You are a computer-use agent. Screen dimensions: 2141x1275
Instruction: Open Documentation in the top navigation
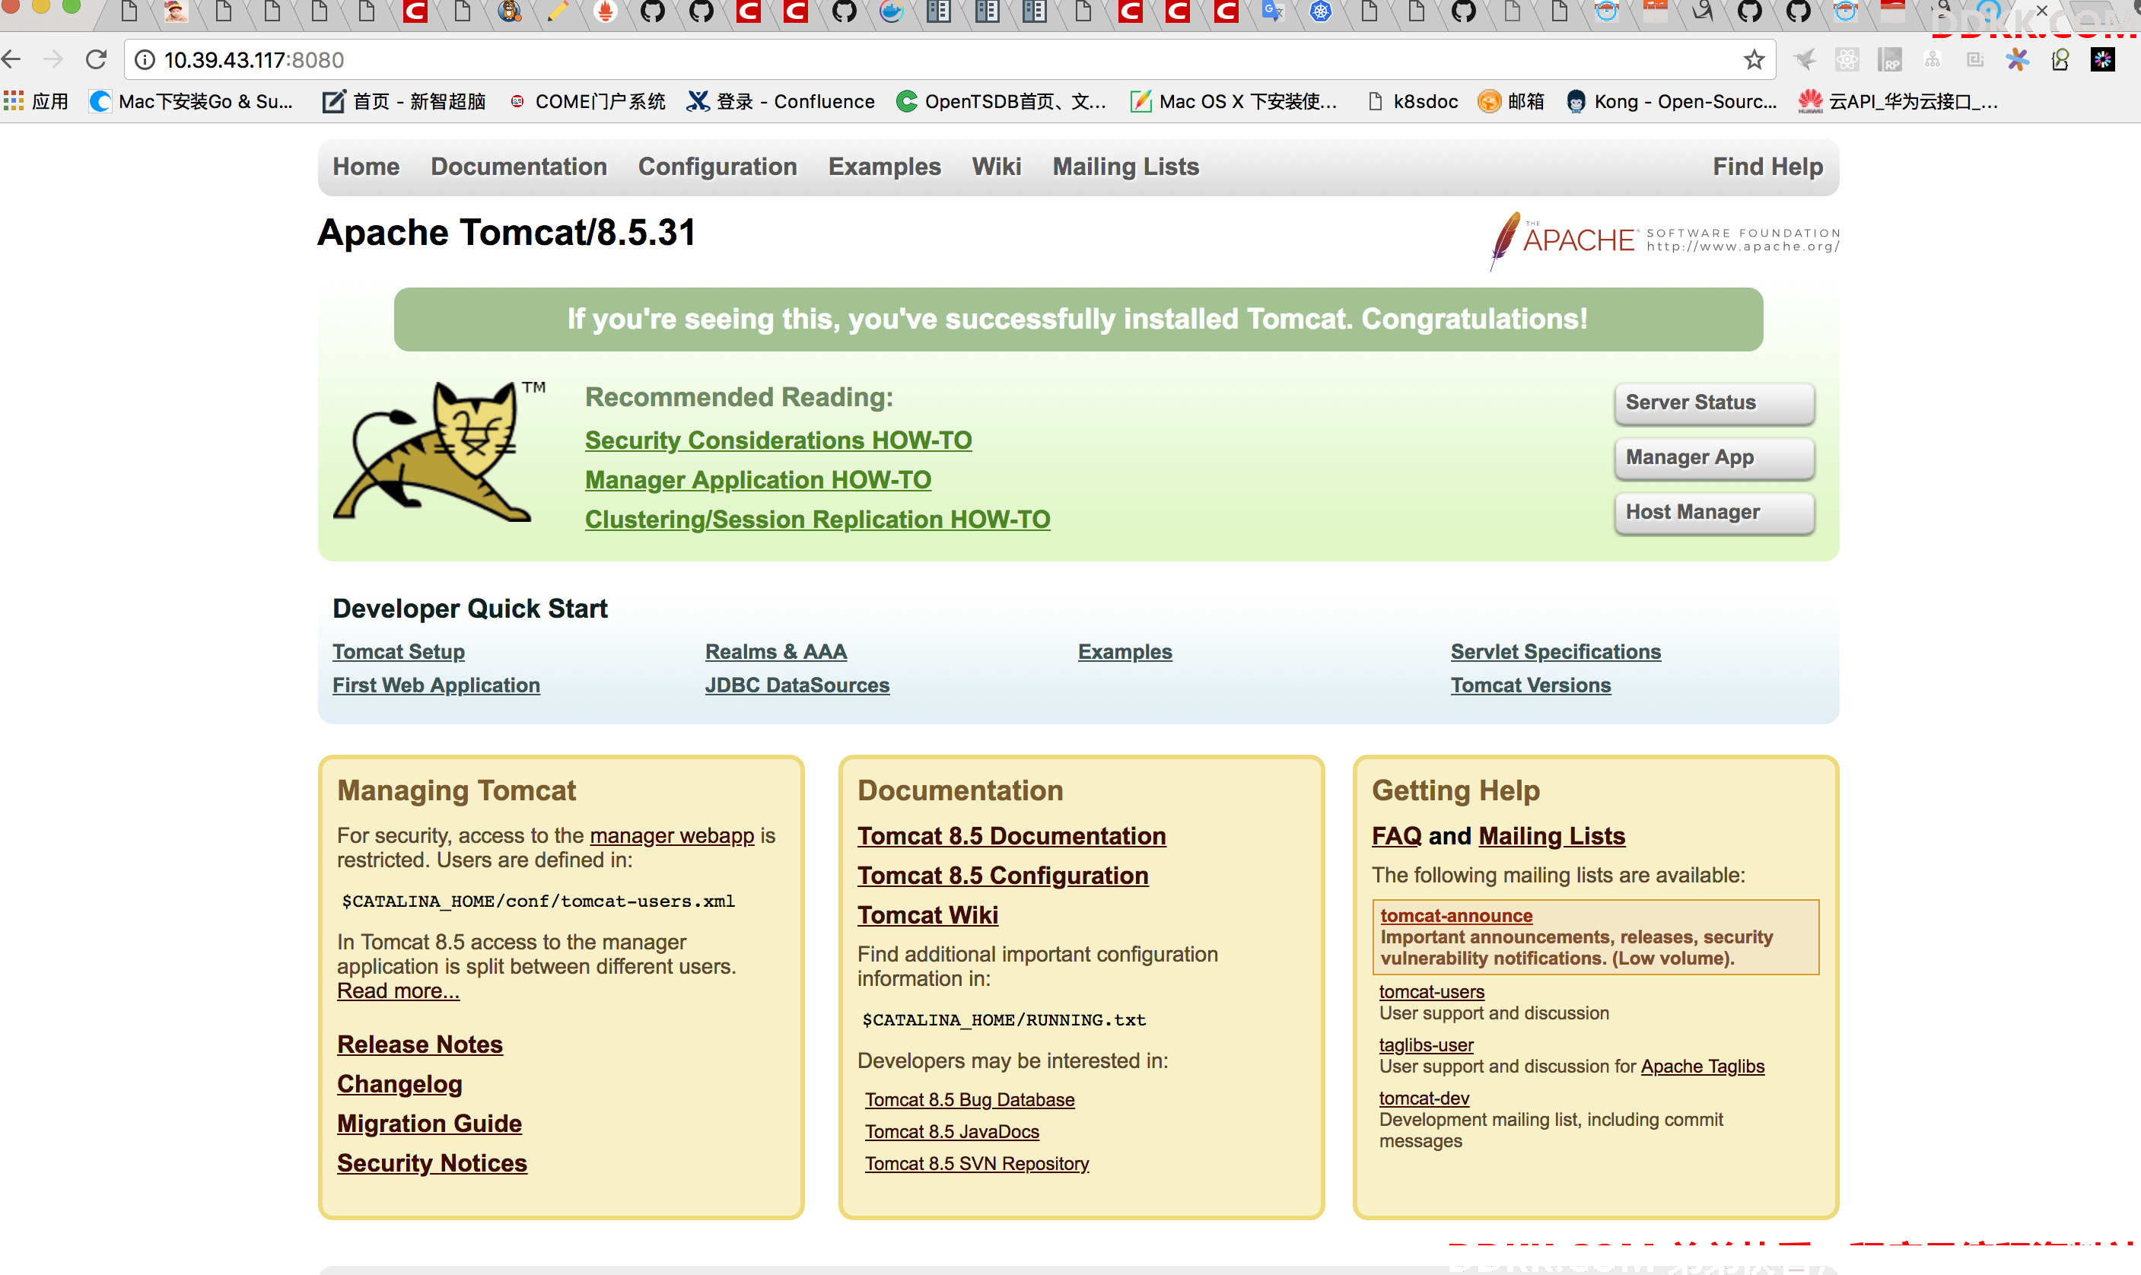519,167
